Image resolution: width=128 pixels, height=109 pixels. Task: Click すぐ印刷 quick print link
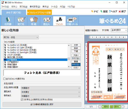coord(105,30)
